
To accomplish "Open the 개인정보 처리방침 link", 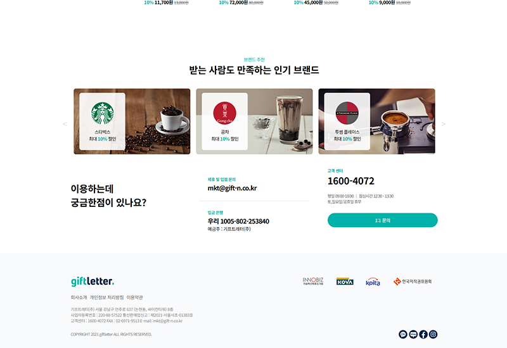I will coord(106,297).
